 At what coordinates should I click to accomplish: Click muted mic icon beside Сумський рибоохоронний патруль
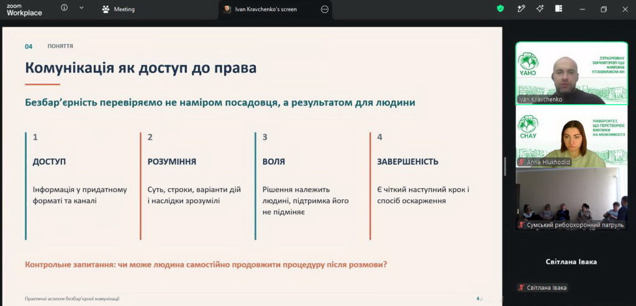521,225
